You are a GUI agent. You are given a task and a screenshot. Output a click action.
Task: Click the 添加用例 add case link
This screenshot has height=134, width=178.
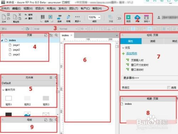coord(131,54)
